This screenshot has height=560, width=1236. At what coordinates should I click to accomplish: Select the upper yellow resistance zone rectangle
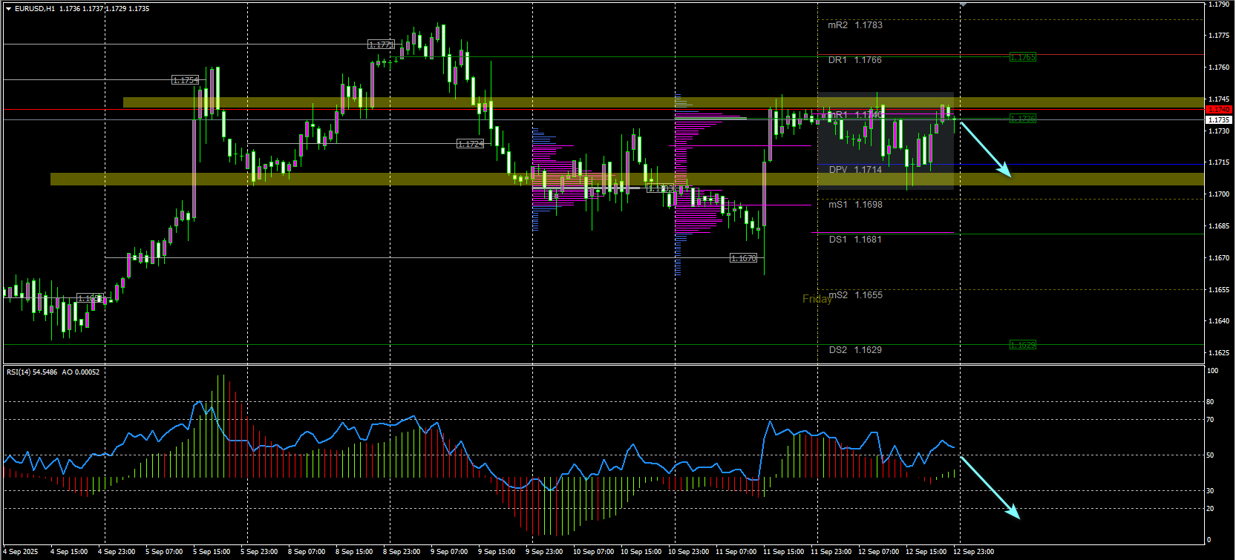tap(664, 102)
